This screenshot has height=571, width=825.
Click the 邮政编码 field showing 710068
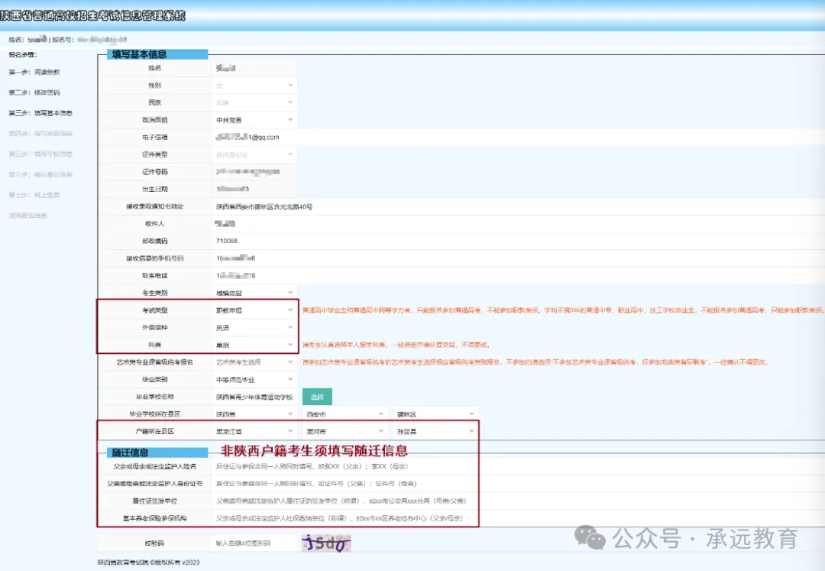(x=518, y=241)
